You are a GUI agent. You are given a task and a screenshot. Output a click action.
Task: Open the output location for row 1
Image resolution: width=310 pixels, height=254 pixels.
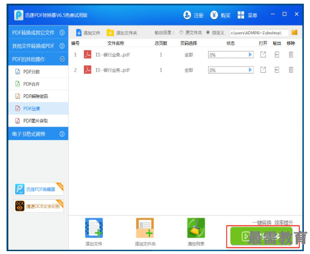click(277, 54)
